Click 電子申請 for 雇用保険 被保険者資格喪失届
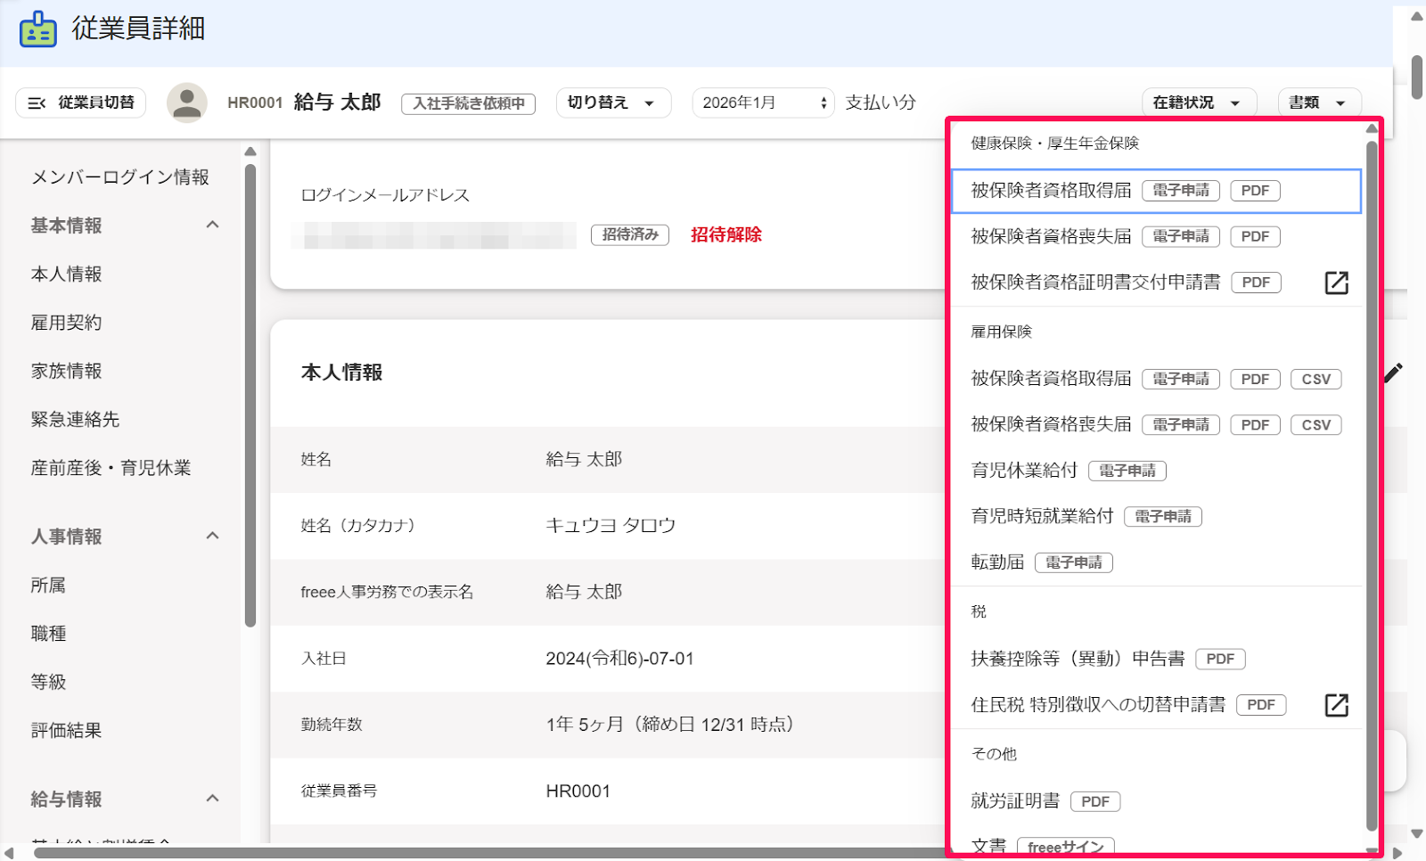Image resolution: width=1426 pixels, height=861 pixels. point(1181,425)
